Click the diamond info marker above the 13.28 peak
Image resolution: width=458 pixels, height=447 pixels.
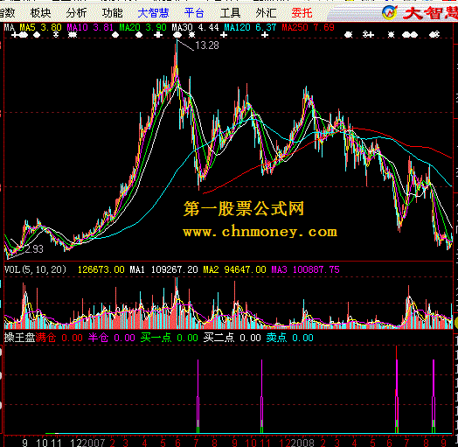click(x=177, y=35)
